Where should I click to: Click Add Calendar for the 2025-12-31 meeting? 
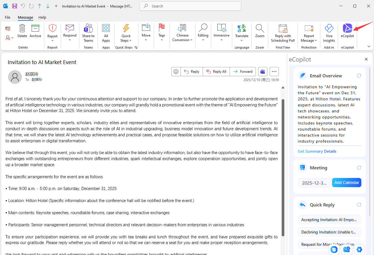(346, 182)
